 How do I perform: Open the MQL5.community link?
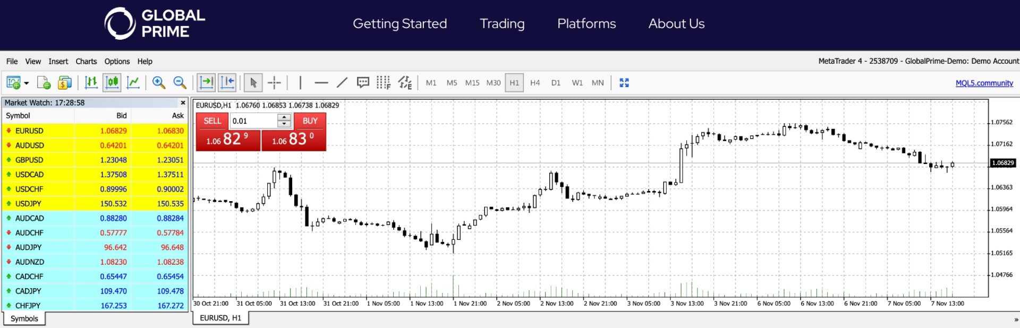[984, 83]
